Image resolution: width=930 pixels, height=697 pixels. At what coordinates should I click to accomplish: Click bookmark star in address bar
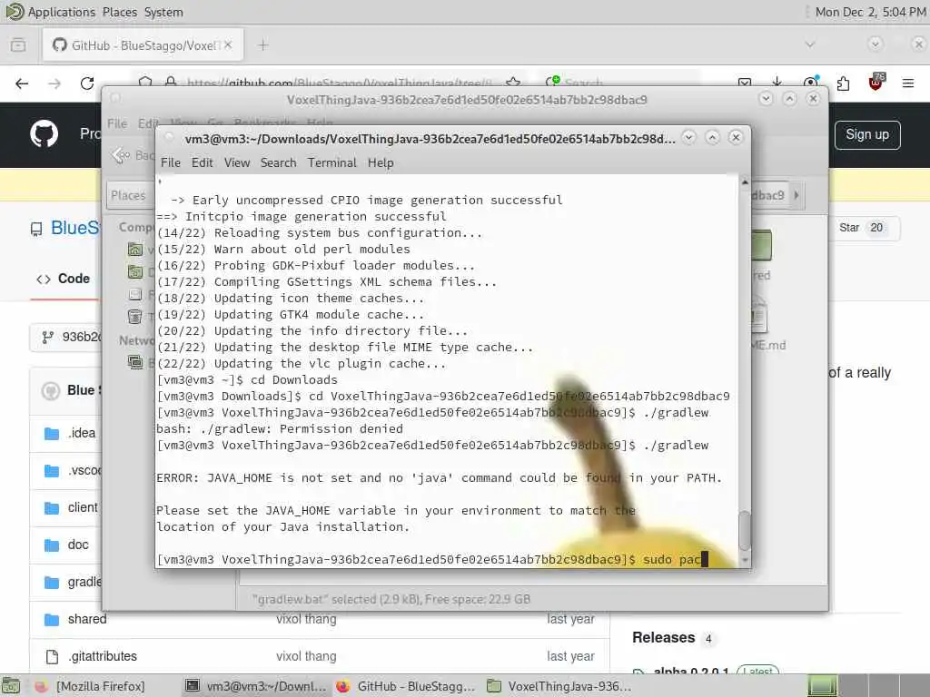[x=514, y=83]
